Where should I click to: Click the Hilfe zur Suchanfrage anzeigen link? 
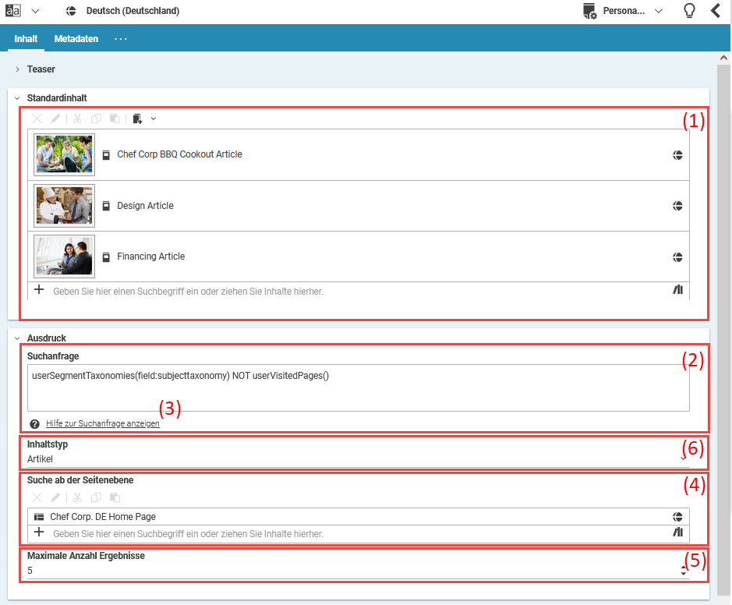tap(103, 424)
